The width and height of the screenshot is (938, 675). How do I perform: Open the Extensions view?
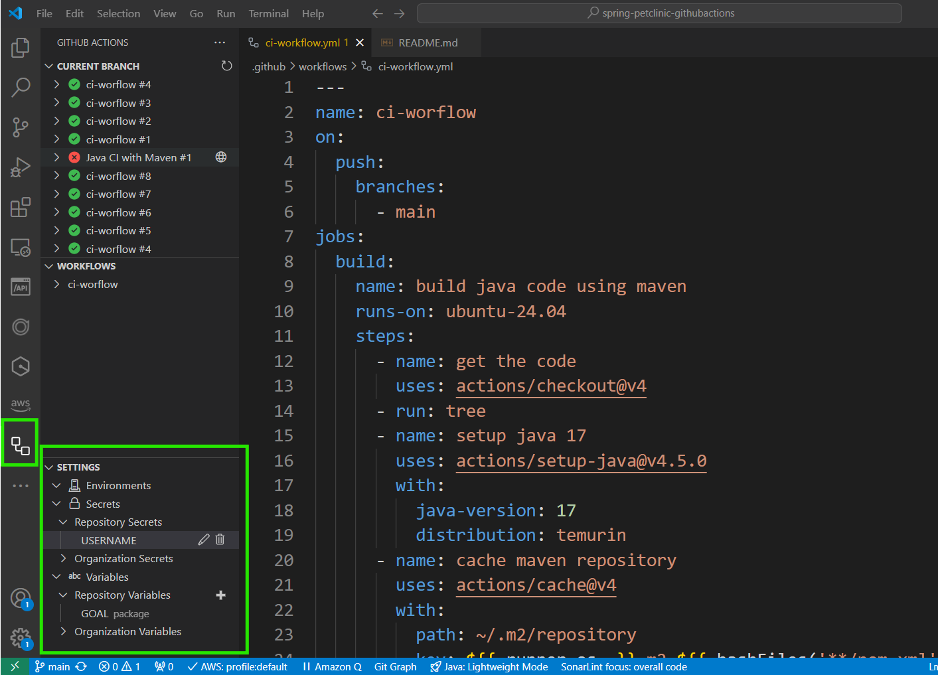[x=20, y=207]
